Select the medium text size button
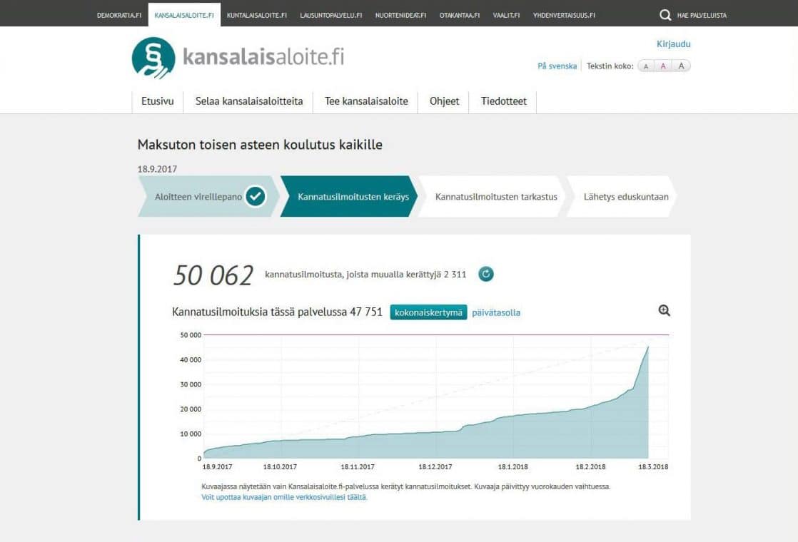798x542 pixels. [x=663, y=66]
